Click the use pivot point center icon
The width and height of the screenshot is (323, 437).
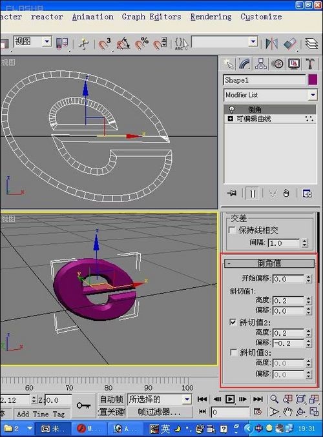(x=62, y=44)
